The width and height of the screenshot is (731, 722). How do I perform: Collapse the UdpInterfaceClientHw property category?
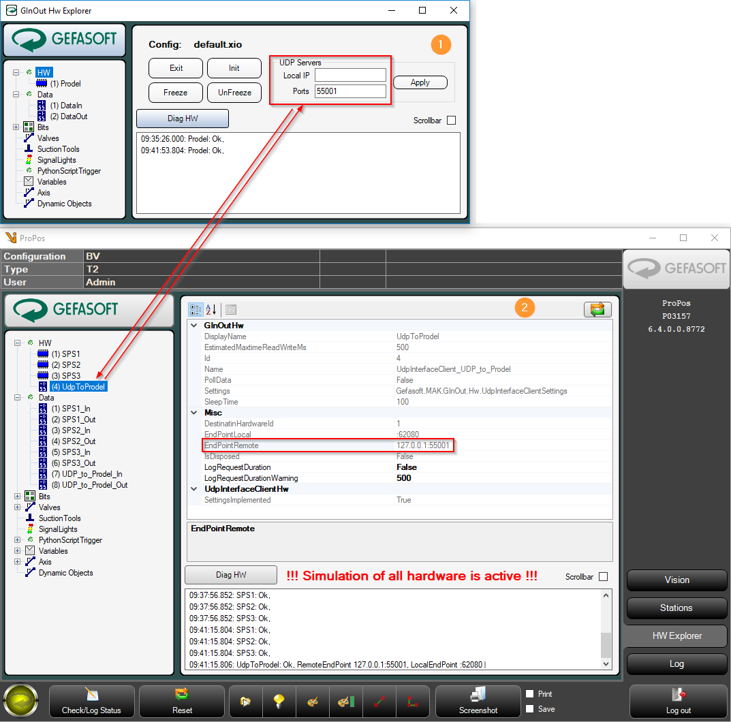[x=194, y=489]
